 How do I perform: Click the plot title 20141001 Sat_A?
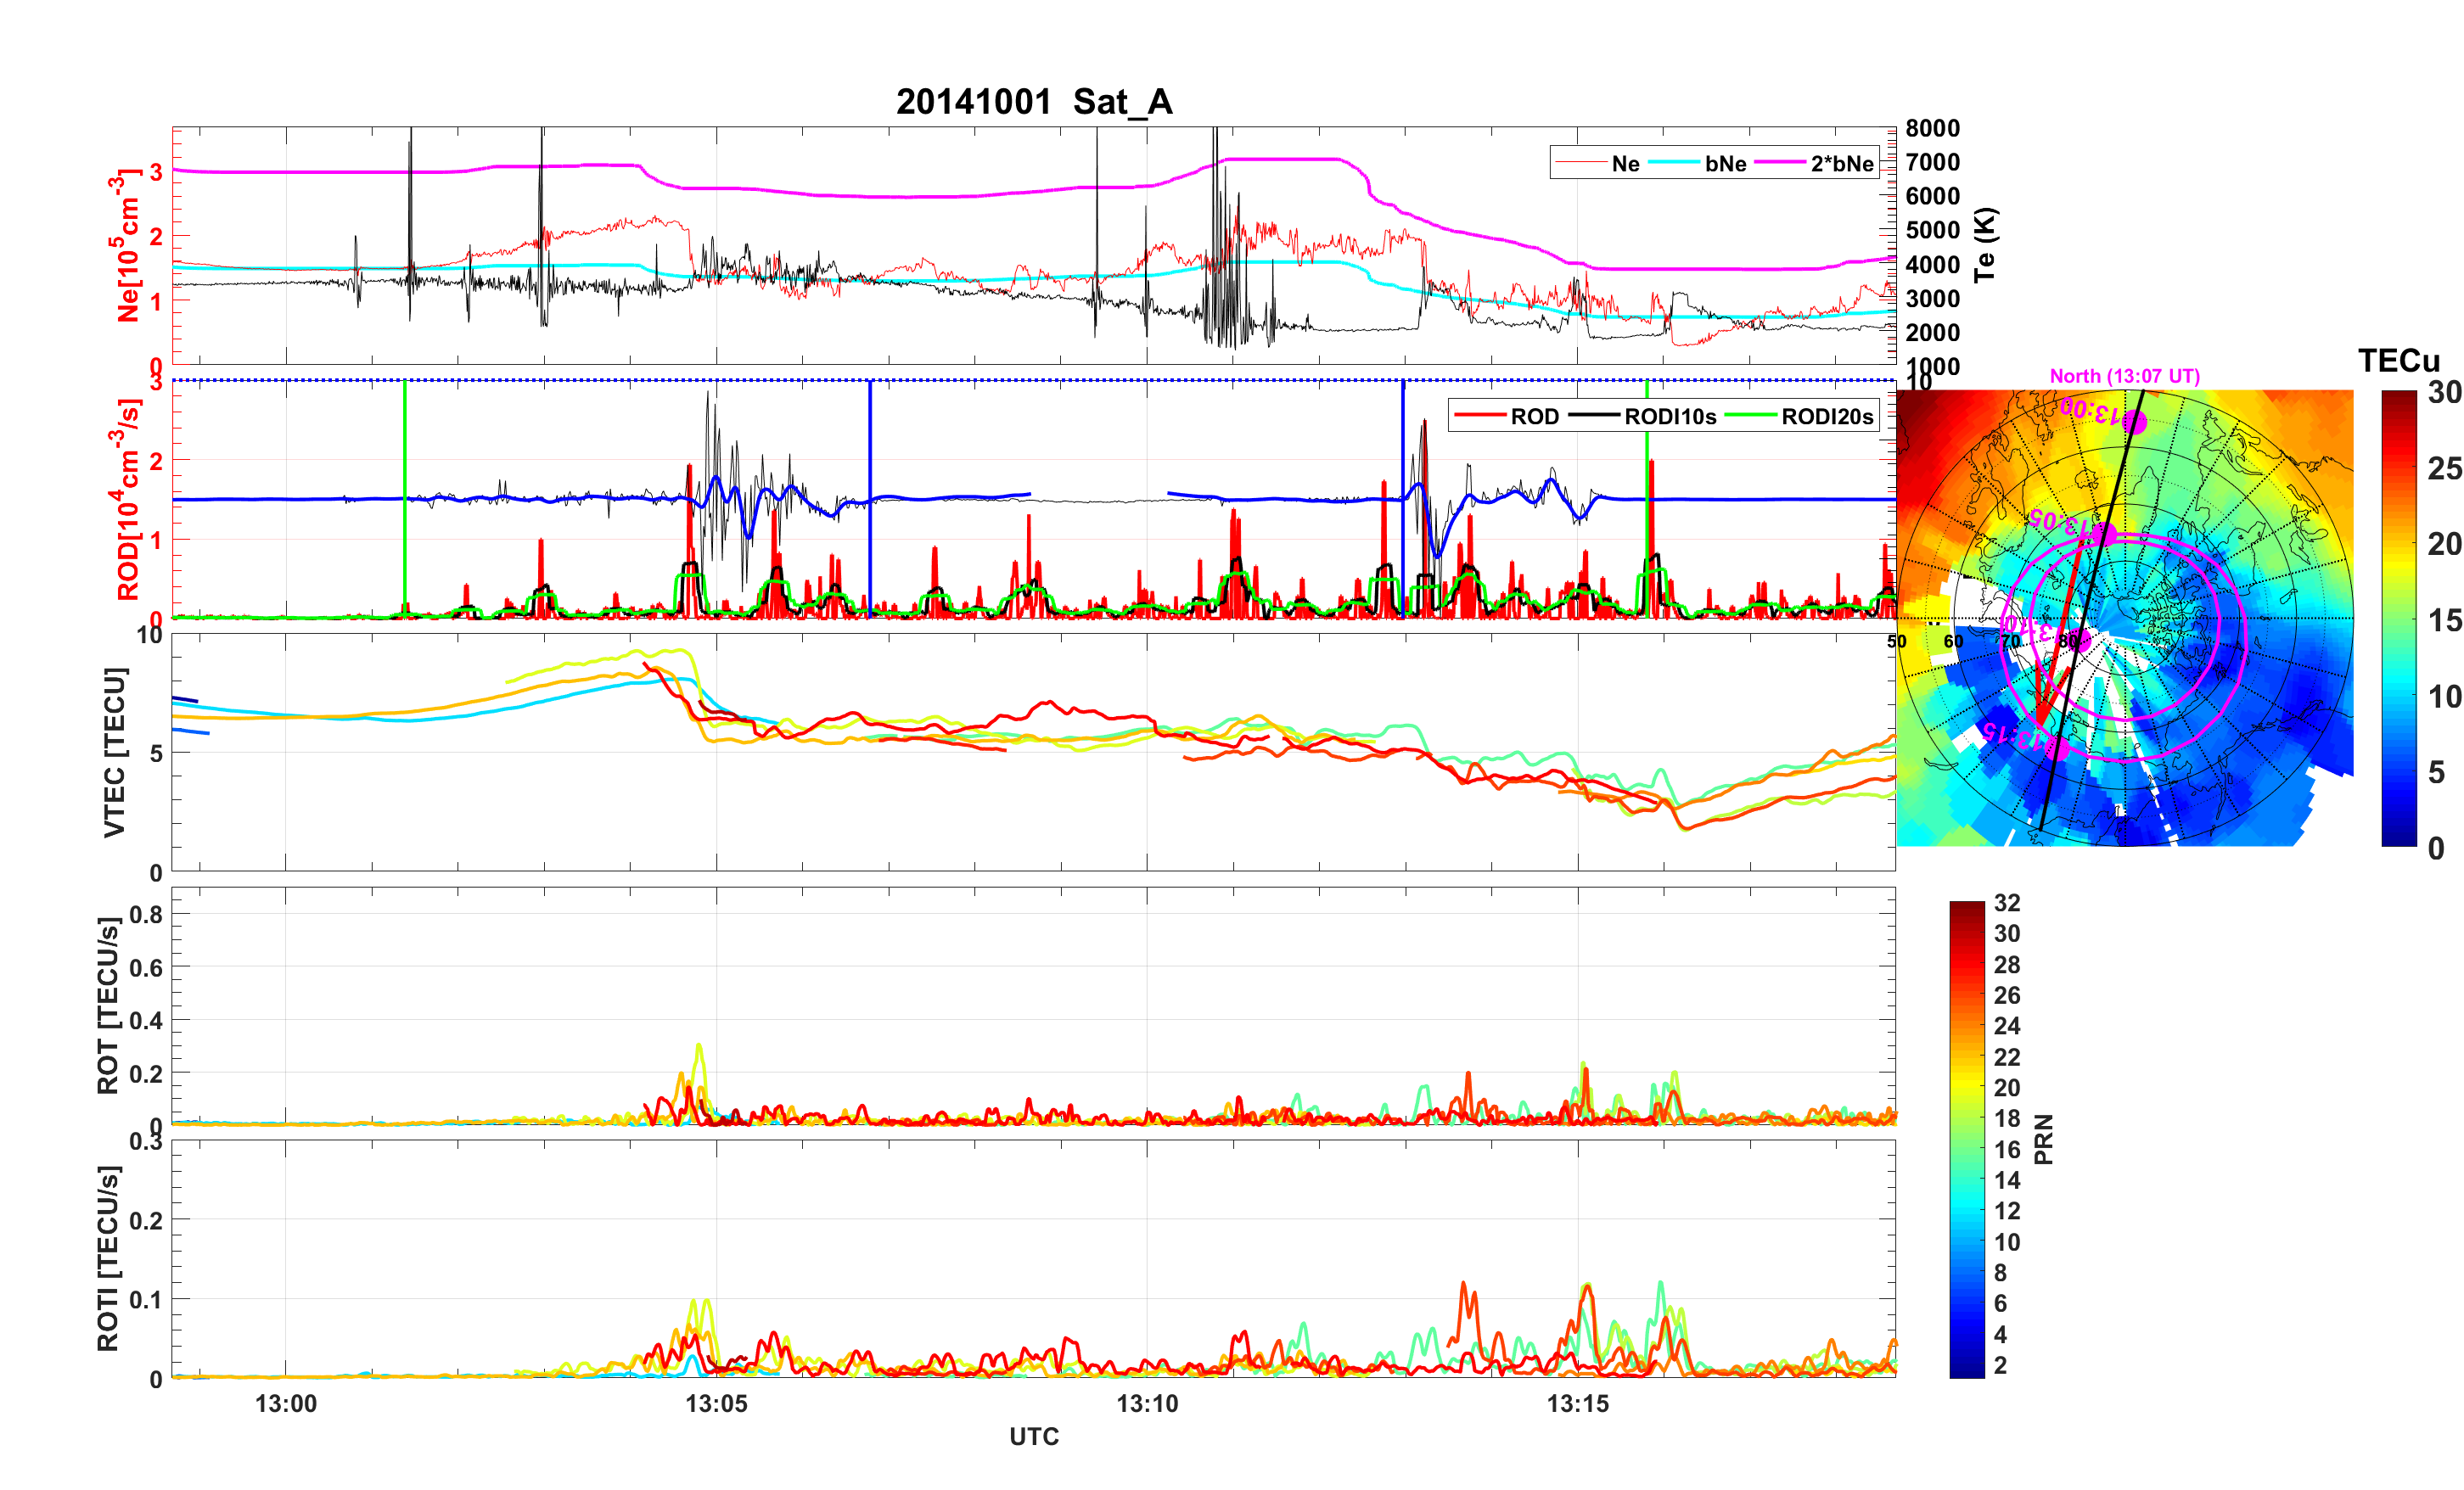[1033, 102]
